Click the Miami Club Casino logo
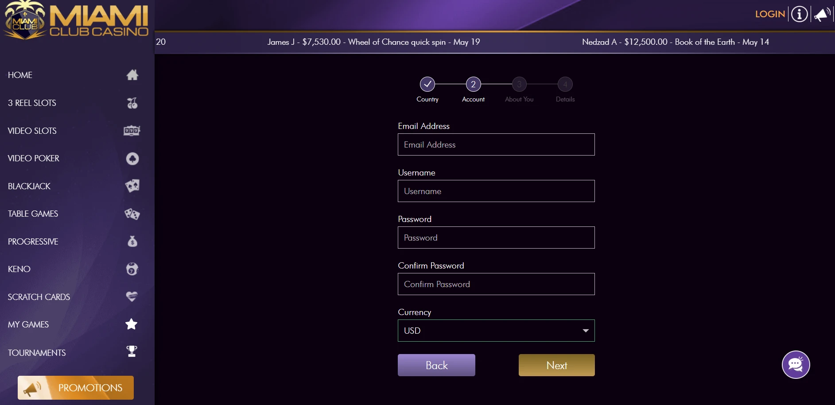 (x=76, y=20)
